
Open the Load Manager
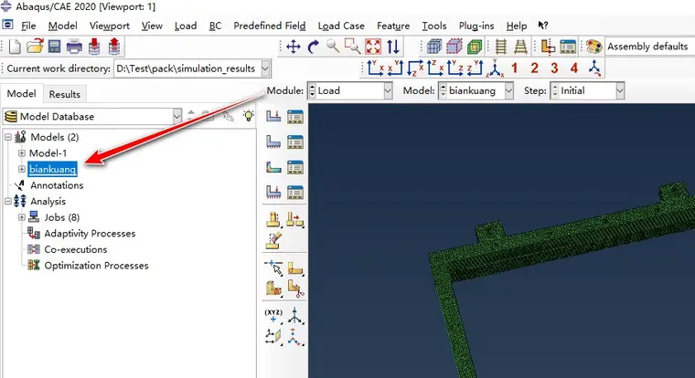[x=294, y=117]
